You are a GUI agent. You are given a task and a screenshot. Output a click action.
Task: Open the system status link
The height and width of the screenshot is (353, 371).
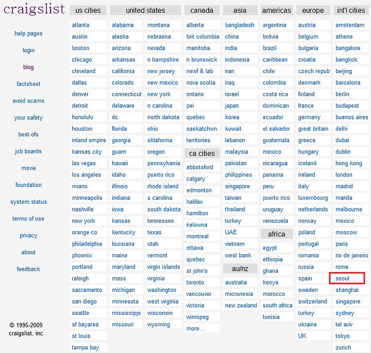28,202
